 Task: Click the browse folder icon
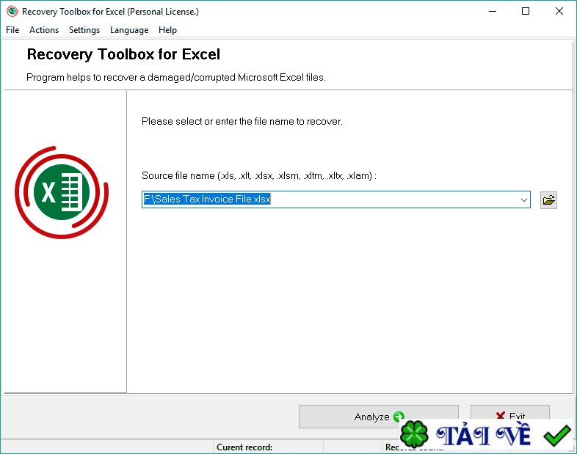(x=548, y=200)
